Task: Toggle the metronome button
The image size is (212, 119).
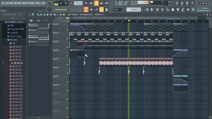Action: (86, 3)
